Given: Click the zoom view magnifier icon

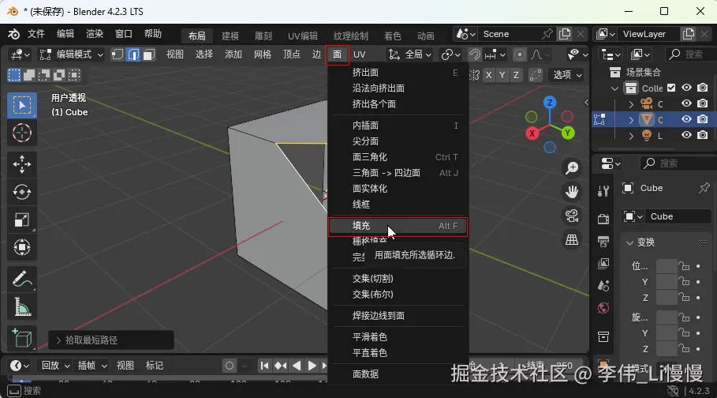Looking at the screenshot, I should (x=572, y=168).
